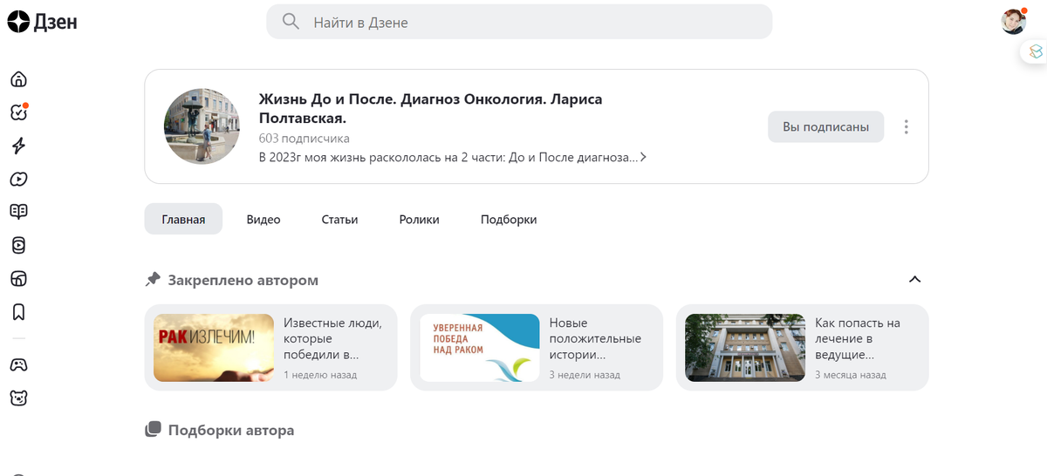Screen dimensions: 1047x476
Task: Click the Подборки автора heading
Action: (231, 430)
